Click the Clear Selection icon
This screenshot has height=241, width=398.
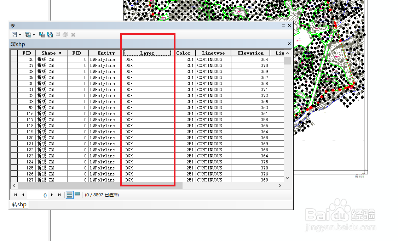tap(58, 34)
